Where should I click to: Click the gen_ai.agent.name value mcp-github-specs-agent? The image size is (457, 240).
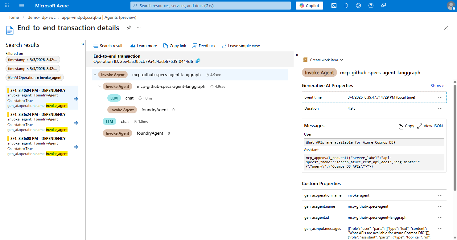click(368, 206)
